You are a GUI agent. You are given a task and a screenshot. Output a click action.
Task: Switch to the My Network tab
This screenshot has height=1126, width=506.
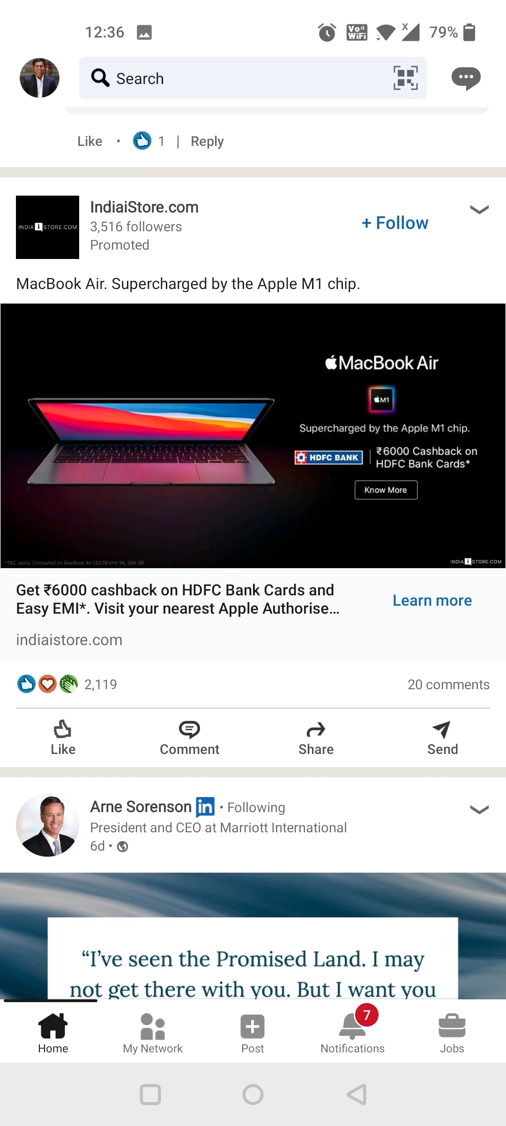pos(153,1033)
